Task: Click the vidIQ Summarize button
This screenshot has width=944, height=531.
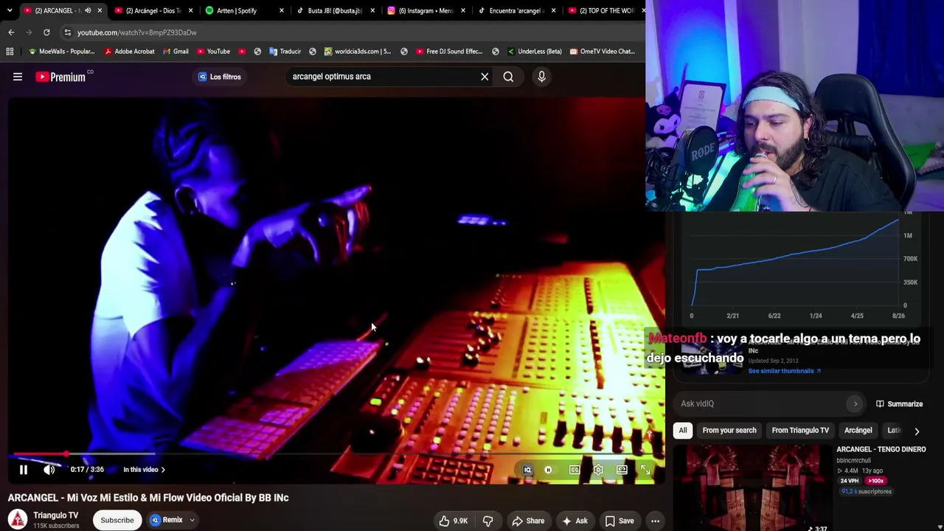Action: [899, 404]
